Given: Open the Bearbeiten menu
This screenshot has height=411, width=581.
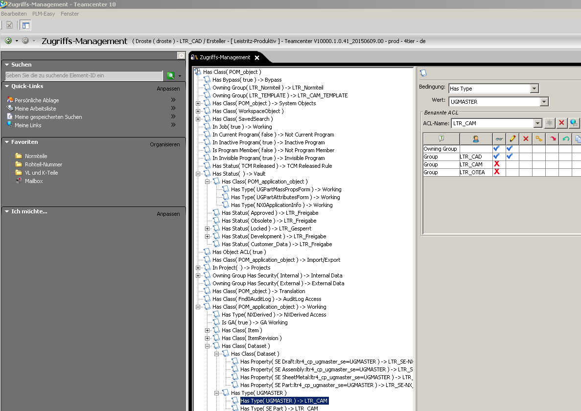Looking at the screenshot, I should pos(14,14).
